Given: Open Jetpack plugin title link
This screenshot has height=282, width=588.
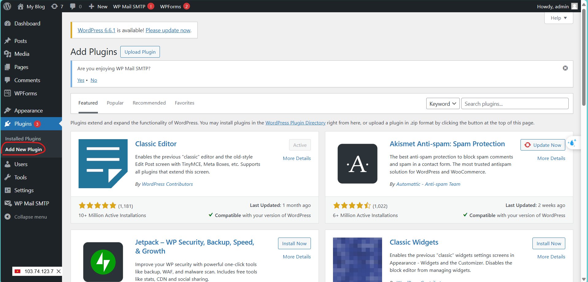Looking at the screenshot, I should point(195,247).
